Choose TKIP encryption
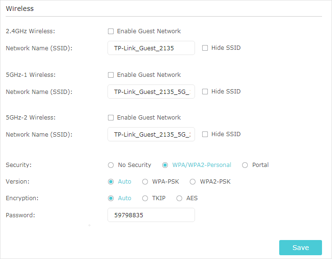Screen dimensions: 332x259 145,198
